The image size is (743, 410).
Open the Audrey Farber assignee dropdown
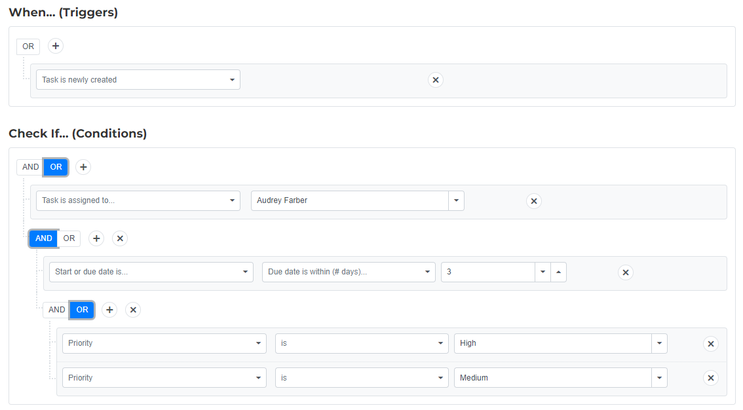pos(456,201)
